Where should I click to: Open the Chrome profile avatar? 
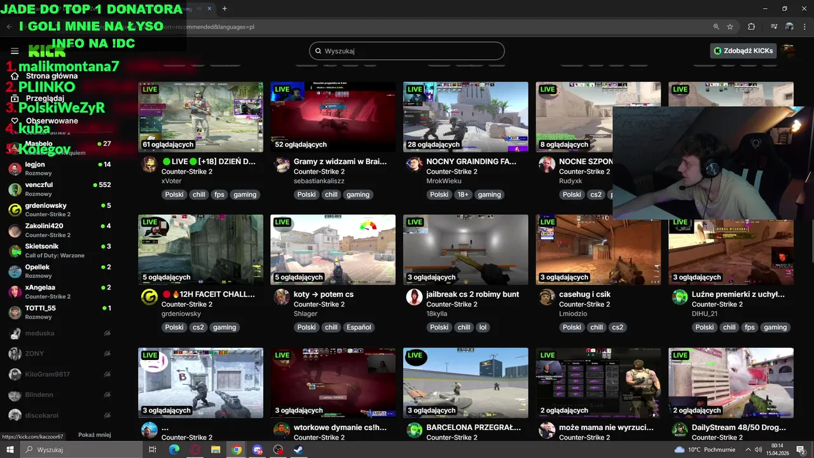pos(789,27)
